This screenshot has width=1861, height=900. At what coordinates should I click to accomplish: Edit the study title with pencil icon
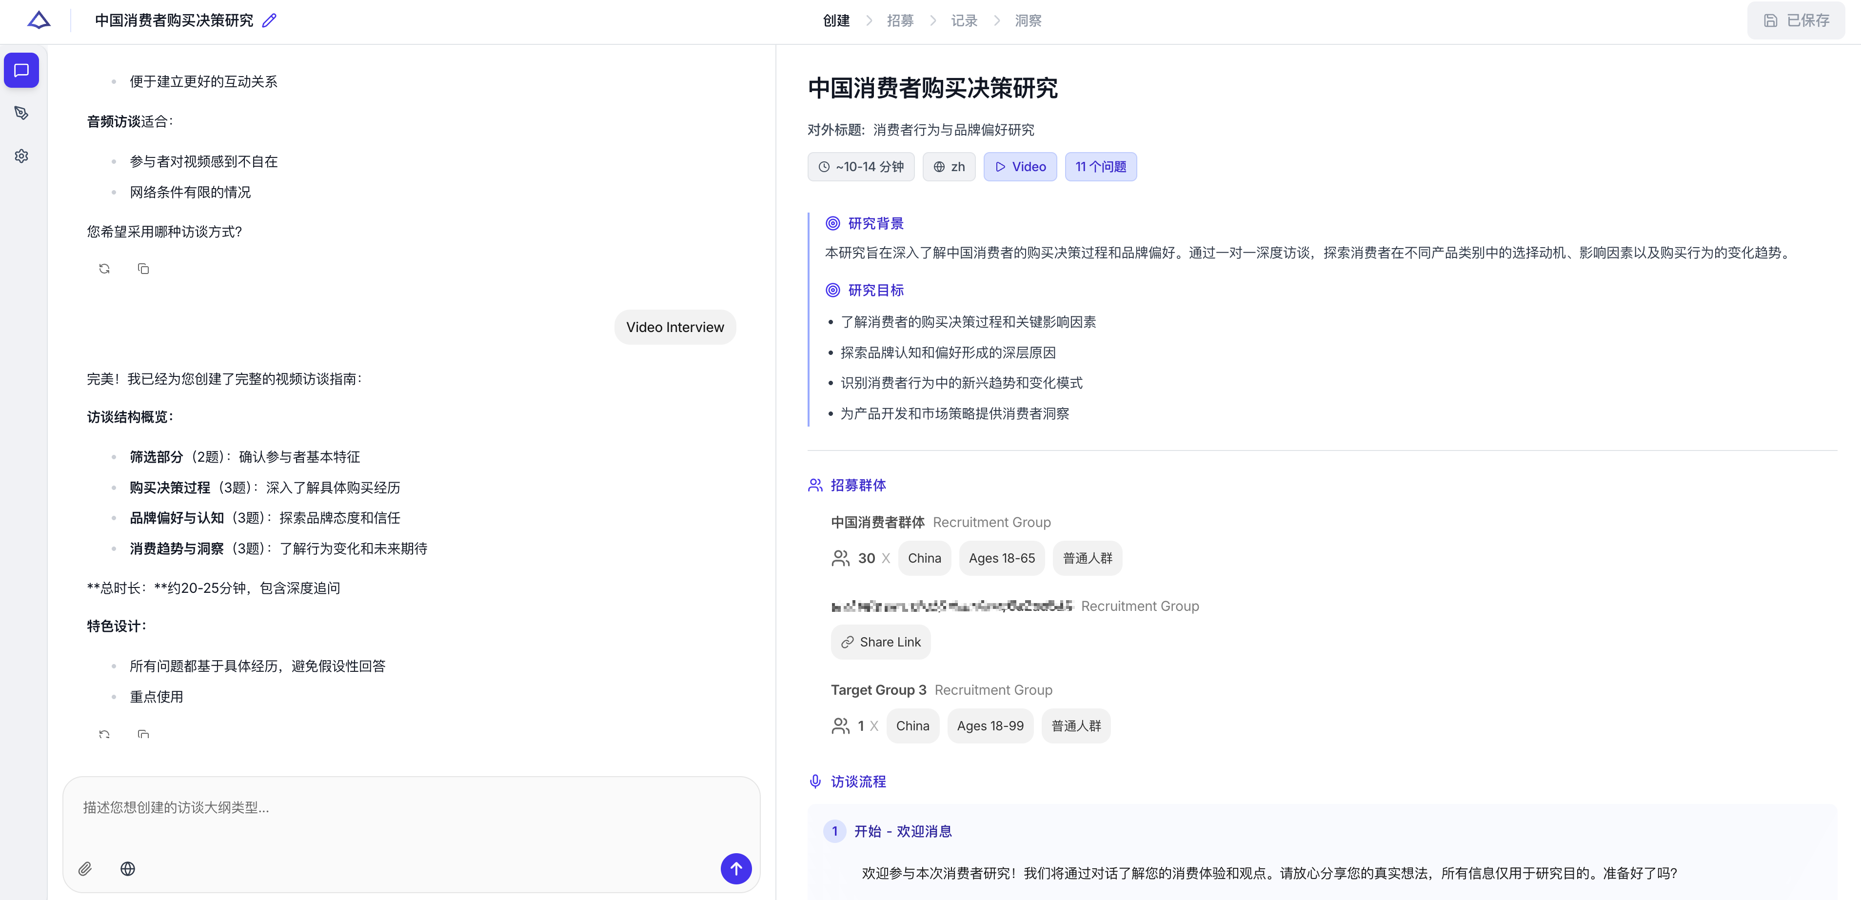click(x=270, y=21)
